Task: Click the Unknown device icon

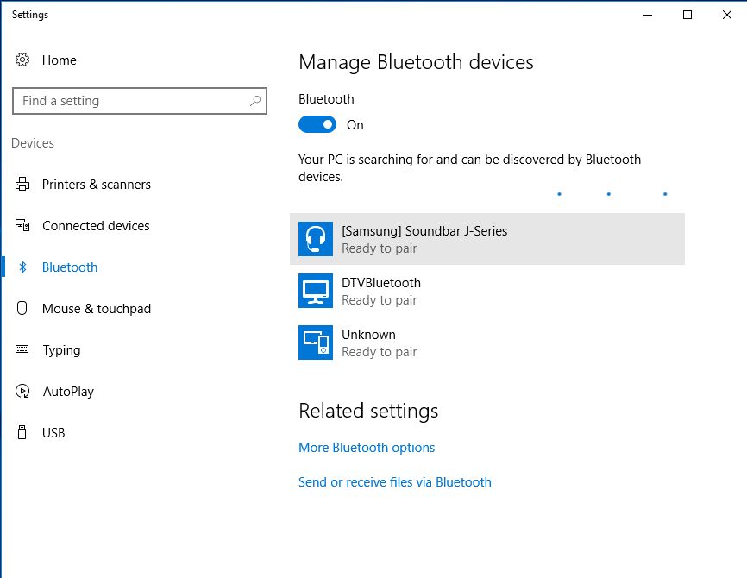Action: click(x=316, y=342)
